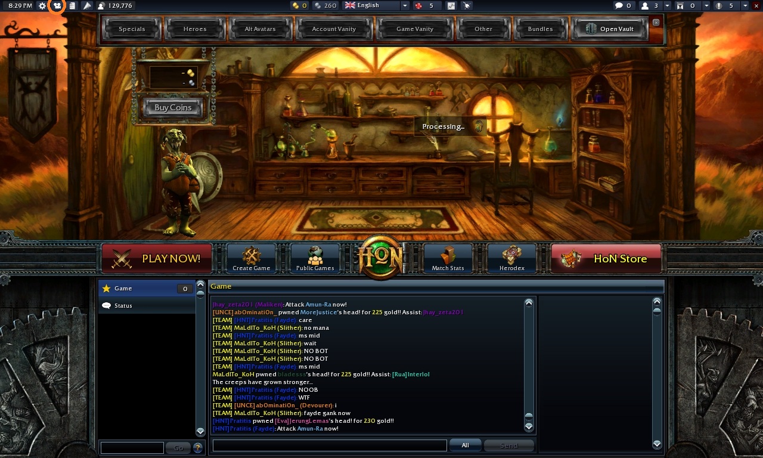Click the clock showing 8:29 PM
Viewport: 763px width, 458px height.
(x=20, y=5)
